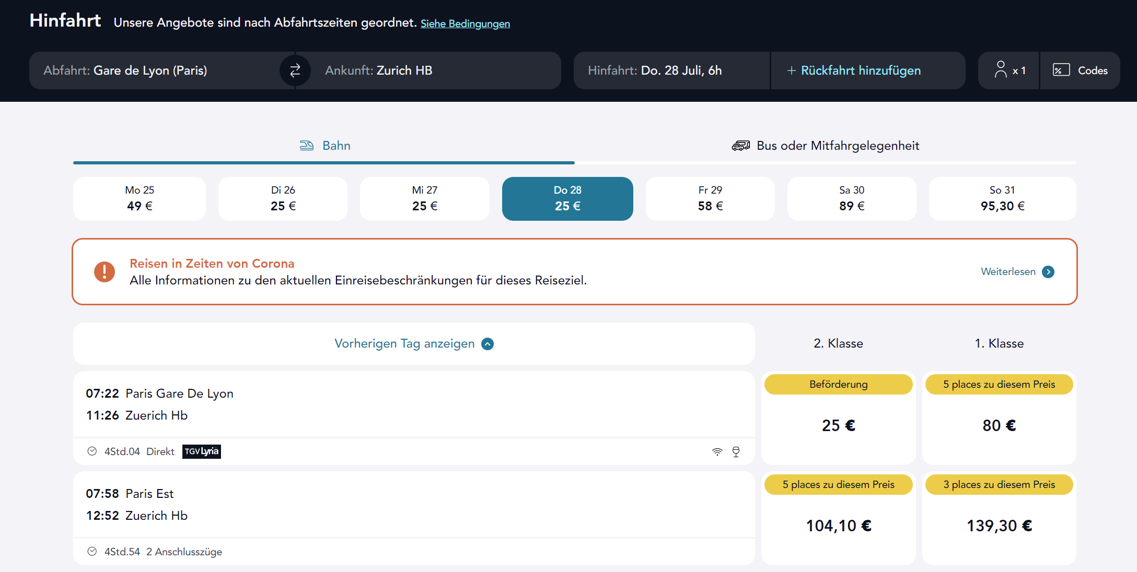Click the WiFi amenity icon
Screen dimensions: 1137x572
[x=717, y=452]
